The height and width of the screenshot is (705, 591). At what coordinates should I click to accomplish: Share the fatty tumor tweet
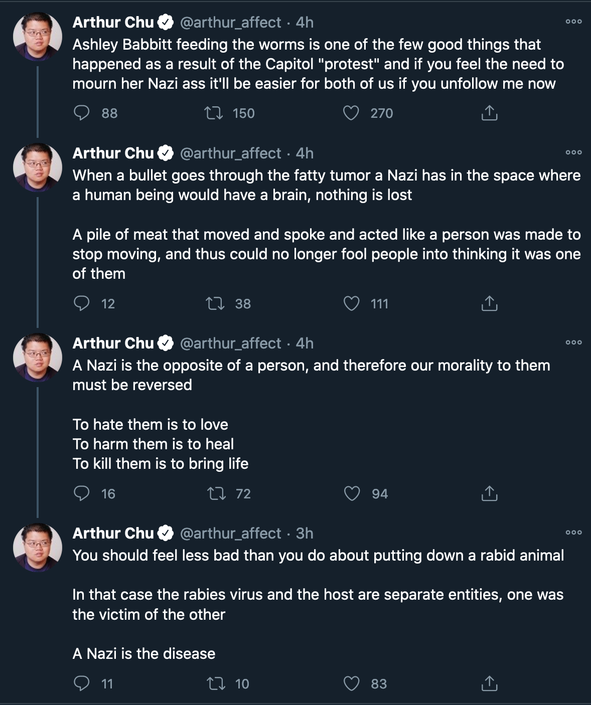[x=489, y=303]
